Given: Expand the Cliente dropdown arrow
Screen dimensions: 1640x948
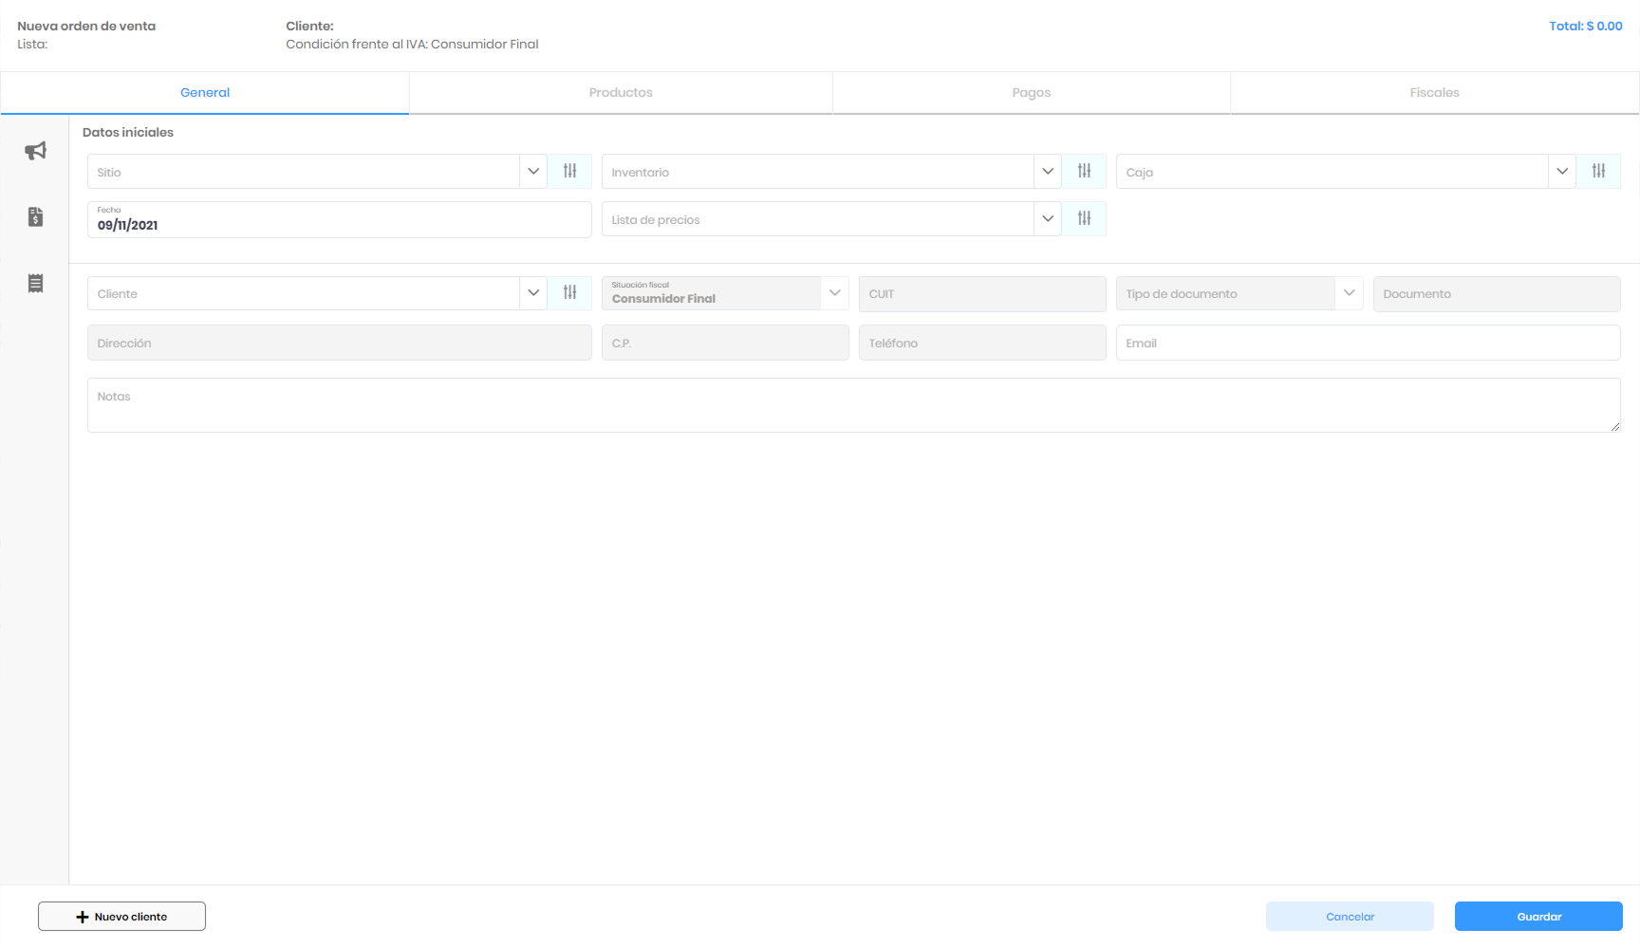Looking at the screenshot, I should coord(533,292).
